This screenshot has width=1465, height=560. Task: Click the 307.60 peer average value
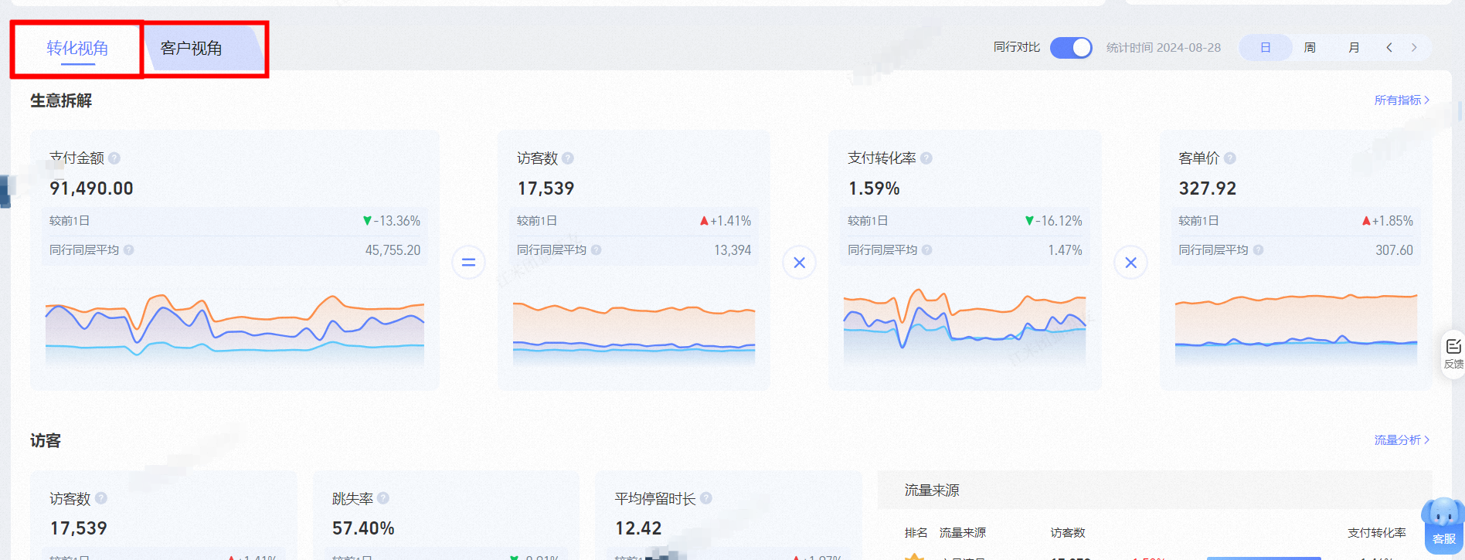click(x=1394, y=250)
